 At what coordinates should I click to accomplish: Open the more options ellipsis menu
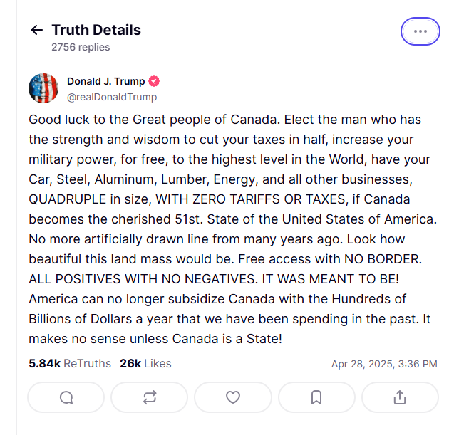click(x=420, y=31)
